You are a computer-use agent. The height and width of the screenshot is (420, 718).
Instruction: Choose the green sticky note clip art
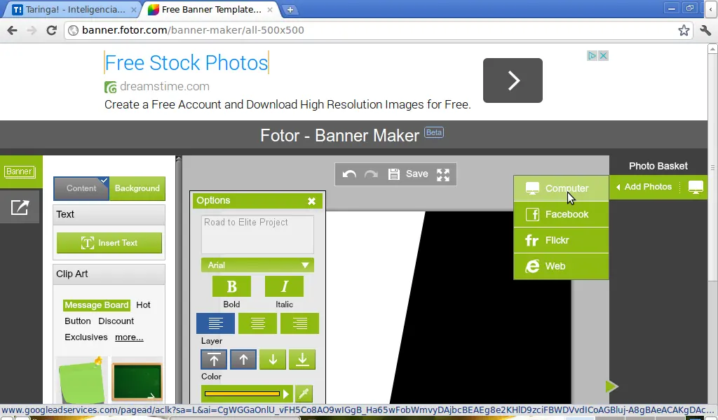click(81, 380)
